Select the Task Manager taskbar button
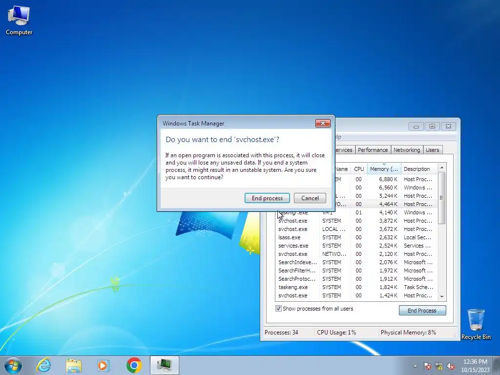The image size is (500, 375). 164,365
